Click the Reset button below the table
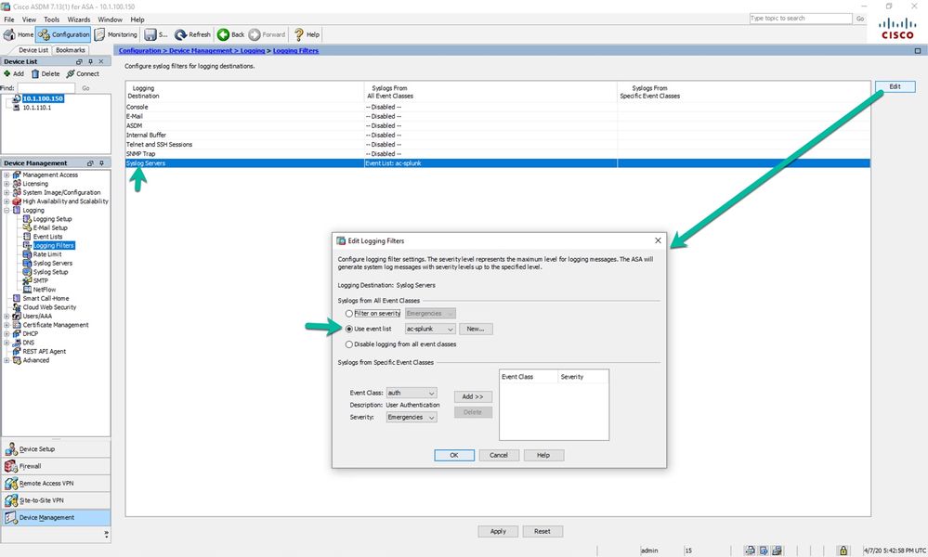This screenshot has width=928, height=557. tap(542, 532)
